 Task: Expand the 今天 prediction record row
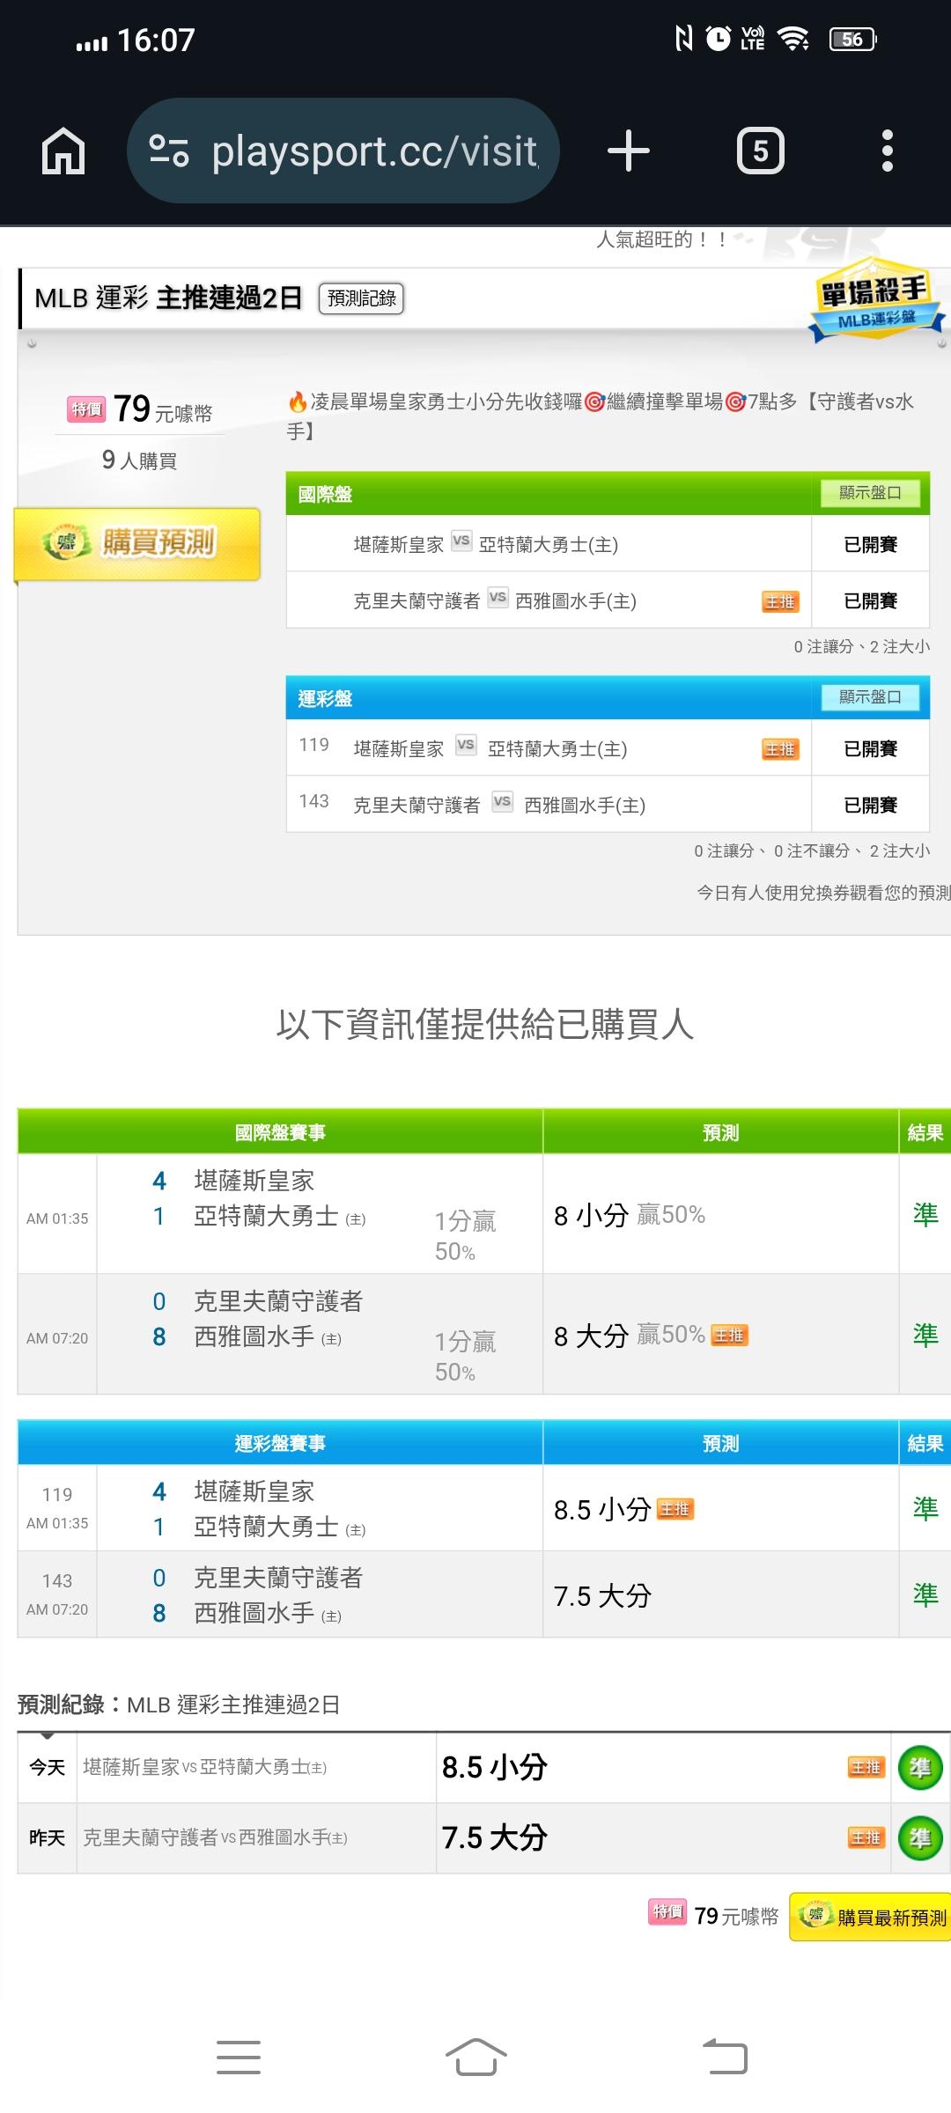48,1767
